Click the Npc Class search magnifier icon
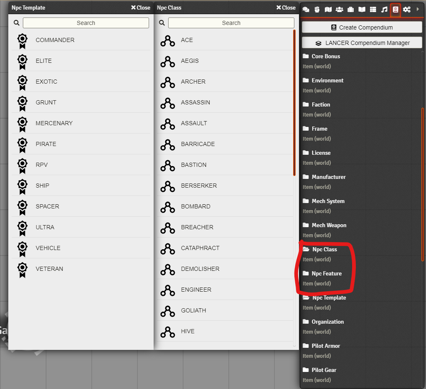426x389 pixels. coord(162,23)
